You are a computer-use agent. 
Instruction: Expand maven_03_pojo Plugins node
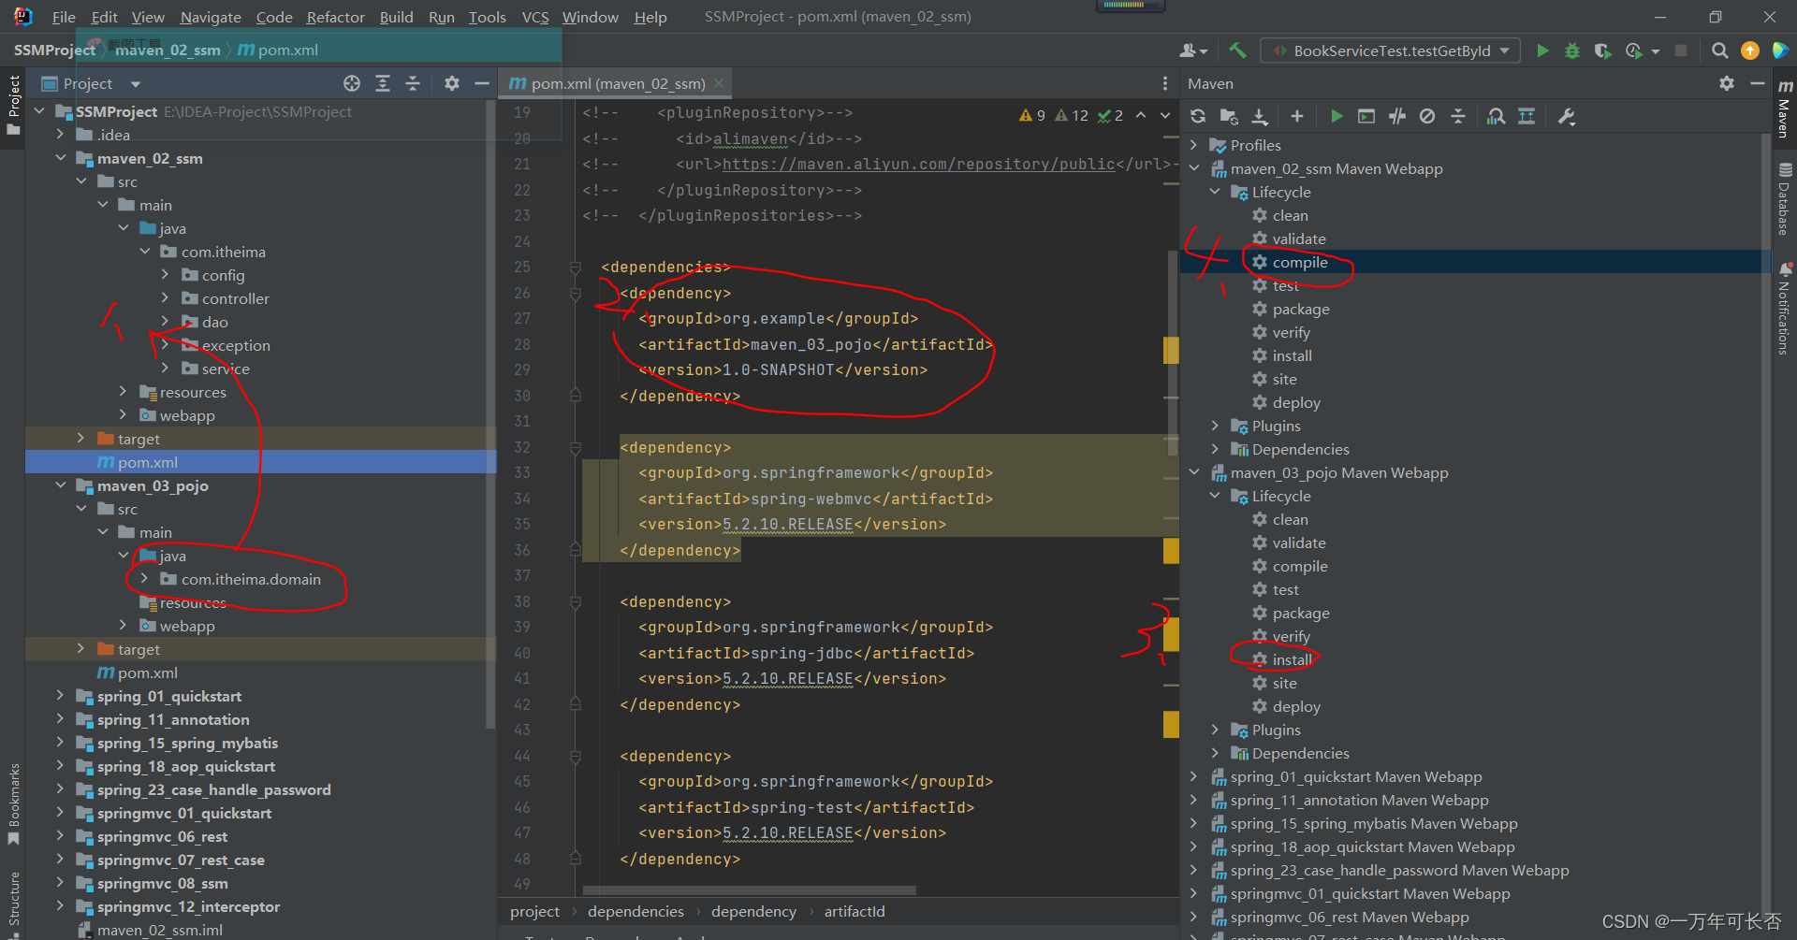pos(1215,730)
